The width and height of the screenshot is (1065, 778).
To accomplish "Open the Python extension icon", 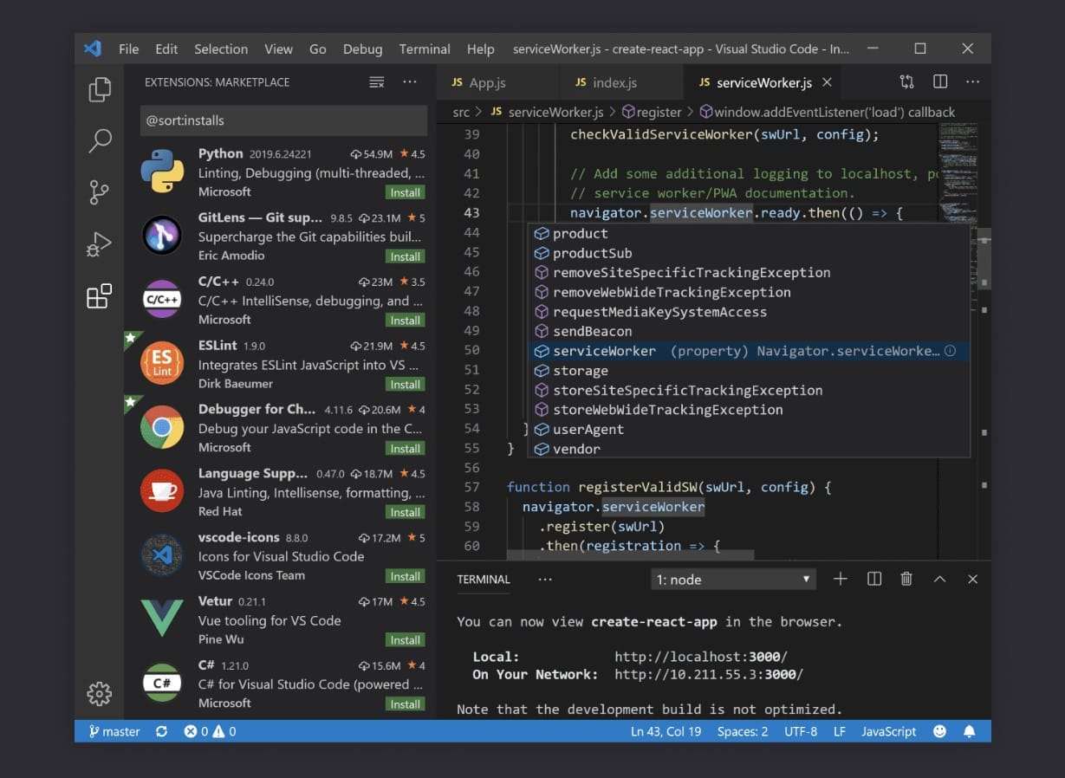I will point(162,171).
